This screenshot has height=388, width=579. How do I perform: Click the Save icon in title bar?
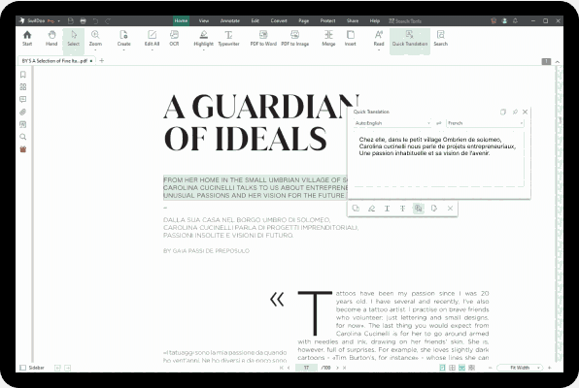tap(71, 21)
